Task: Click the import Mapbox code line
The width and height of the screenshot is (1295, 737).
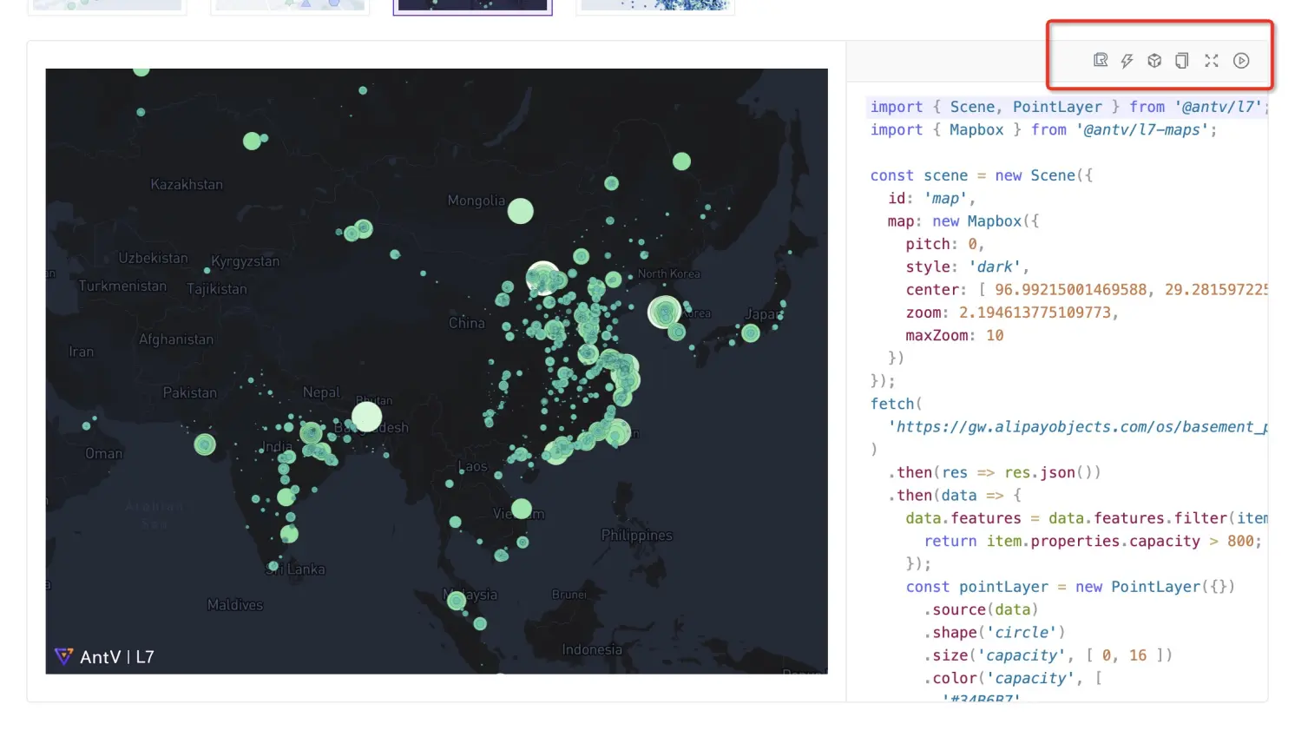Action: coord(1043,129)
